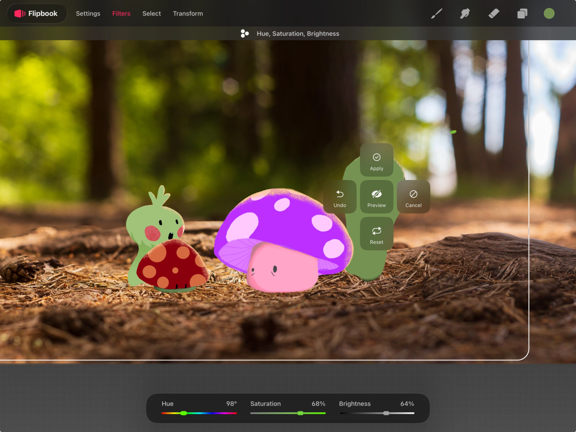Open the Settings menu
576x432 pixels.
pyautogui.click(x=88, y=13)
